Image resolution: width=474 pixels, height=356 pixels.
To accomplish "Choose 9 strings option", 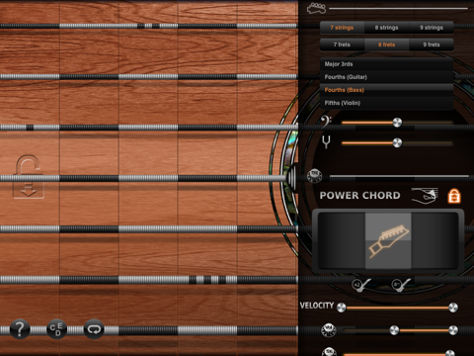I will [432, 28].
